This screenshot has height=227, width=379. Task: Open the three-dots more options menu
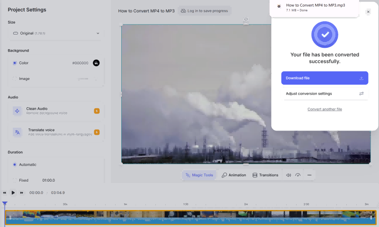tap(309, 175)
